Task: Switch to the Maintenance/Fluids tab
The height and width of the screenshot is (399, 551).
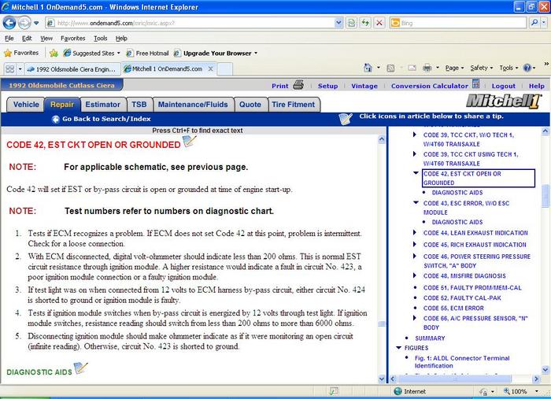Action: coord(193,105)
